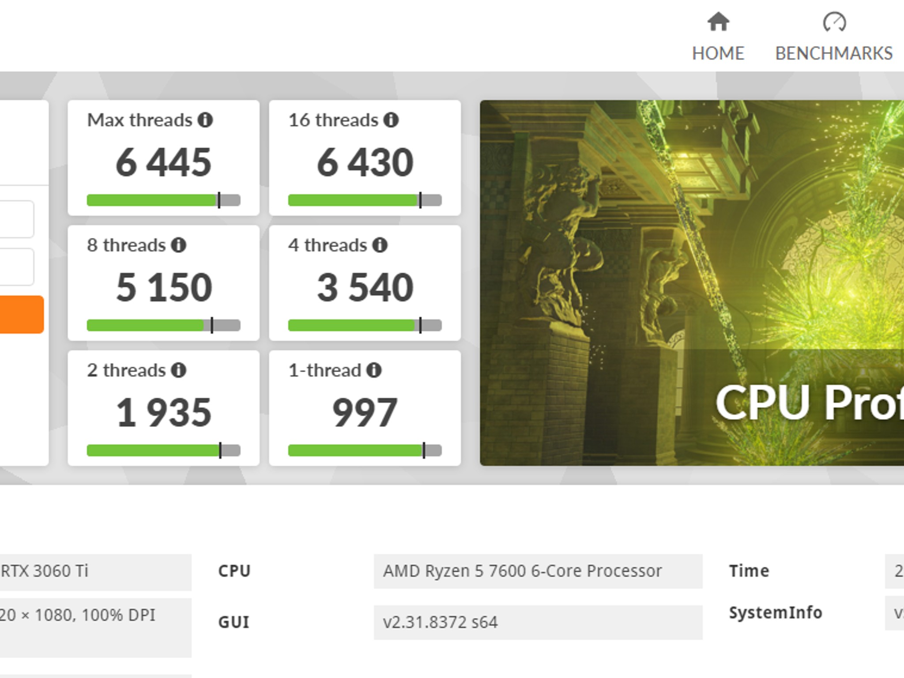Screen dimensions: 904x678
Task: Click the 6 445 Max threads score
Action: pyautogui.click(x=163, y=162)
